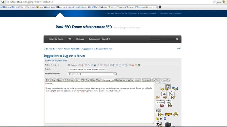
Task: Open 'Couleur de la police' color picker
Action: point(124,80)
